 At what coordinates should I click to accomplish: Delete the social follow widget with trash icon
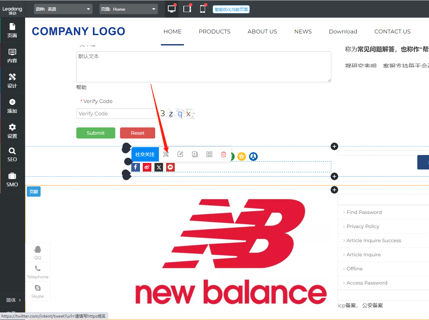click(x=224, y=154)
